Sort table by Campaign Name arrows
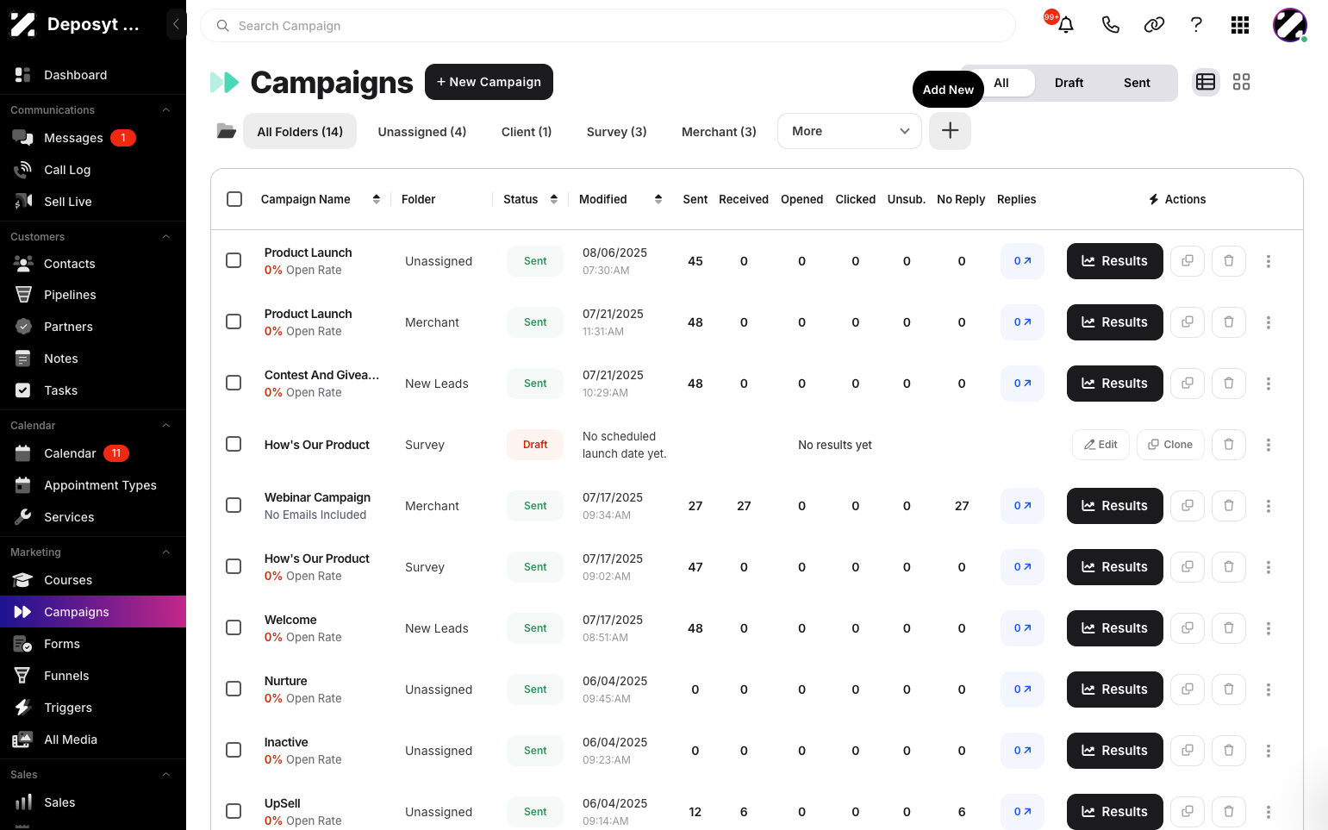1328x830 pixels. pos(377,199)
